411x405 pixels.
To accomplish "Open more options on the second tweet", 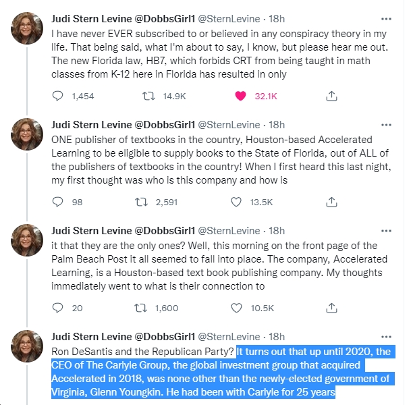I will click(386, 125).
